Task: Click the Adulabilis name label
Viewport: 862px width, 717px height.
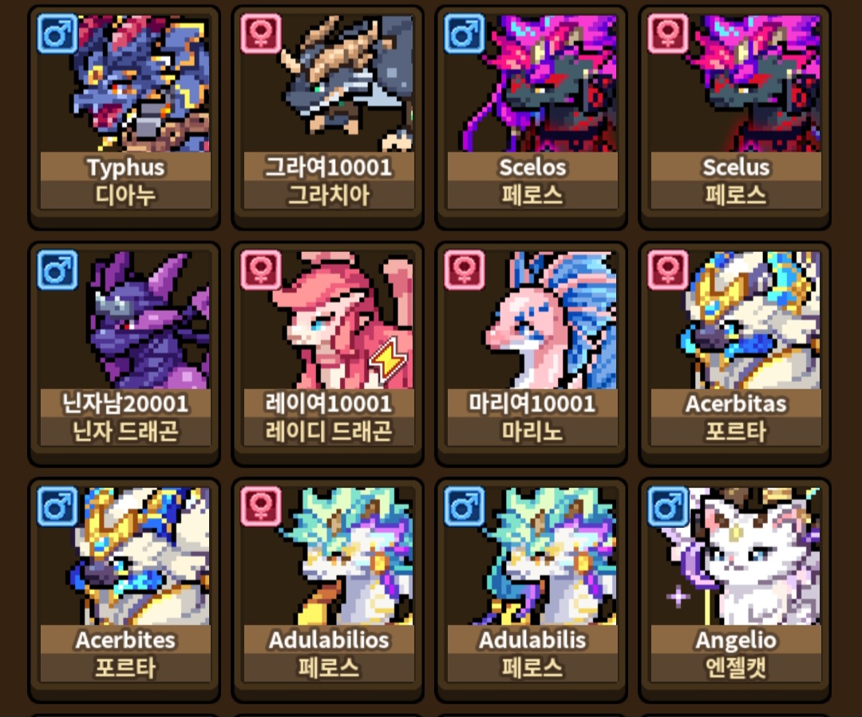Action: (x=532, y=640)
